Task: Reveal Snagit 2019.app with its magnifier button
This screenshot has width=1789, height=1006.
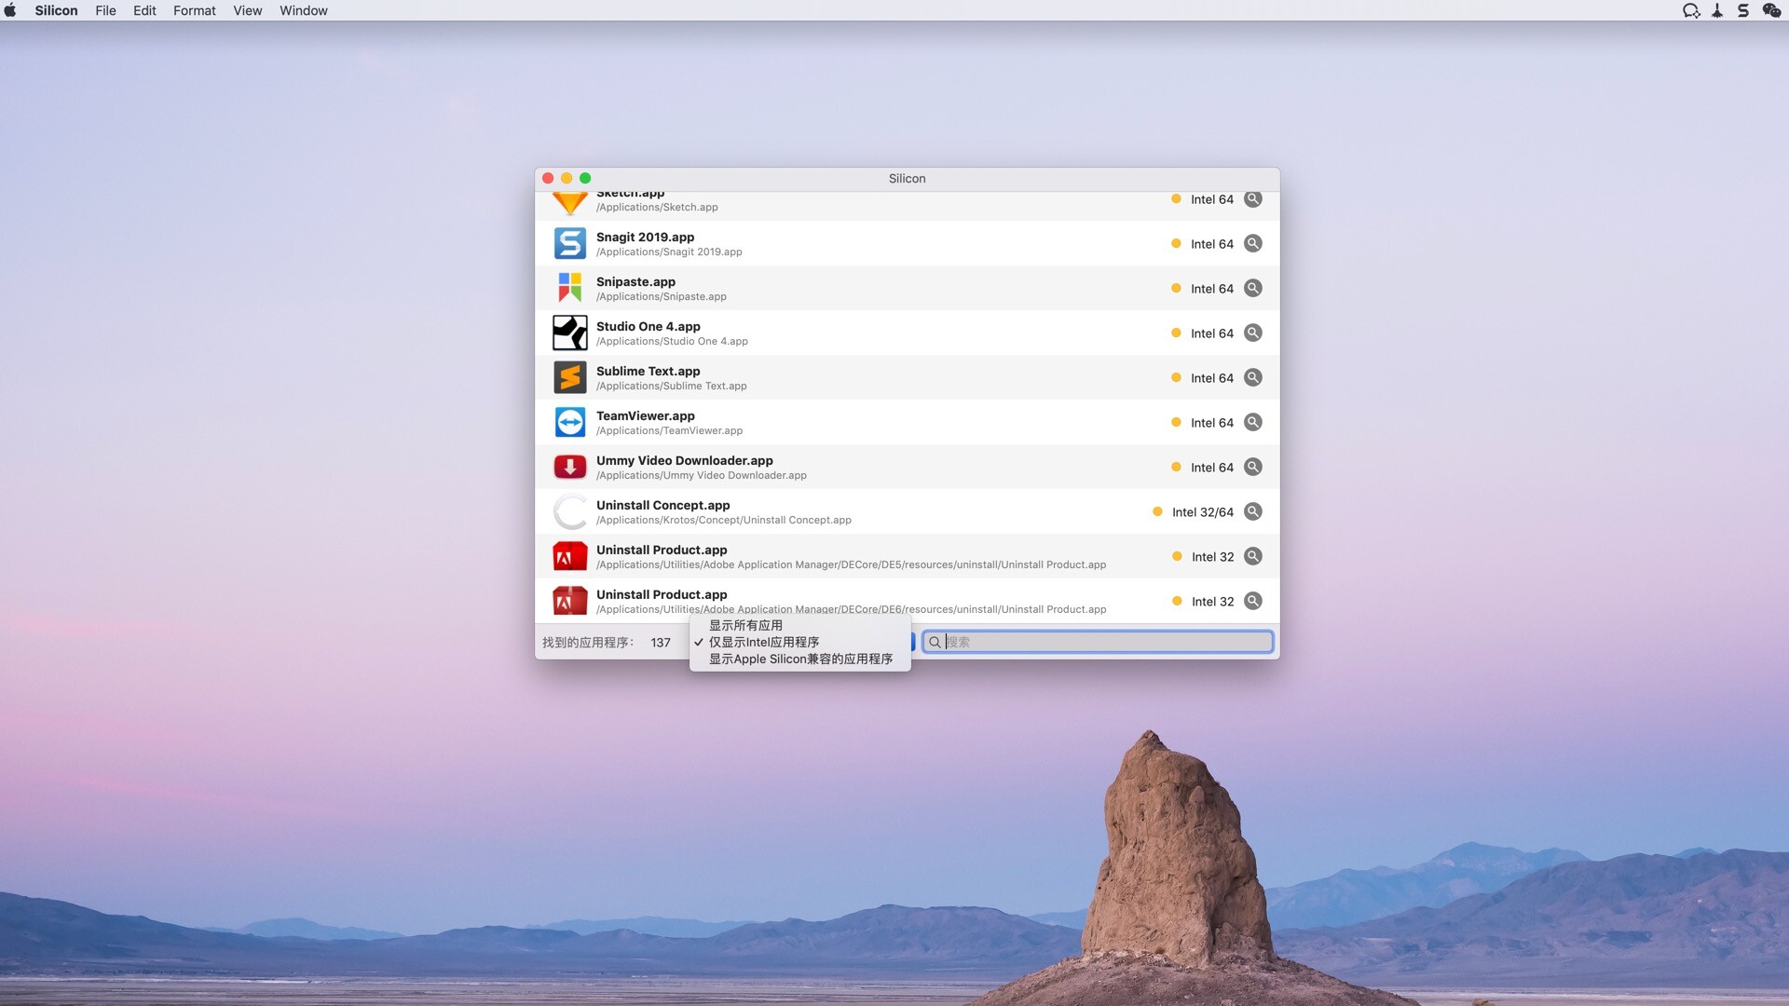Action: pyautogui.click(x=1253, y=243)
